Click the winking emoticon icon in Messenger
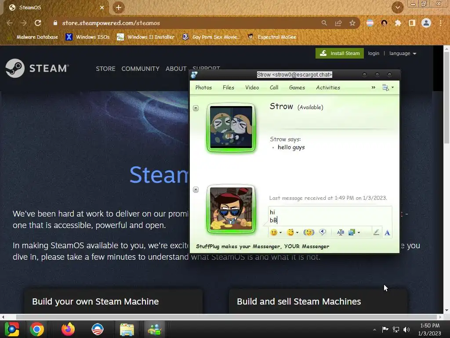Image resolution: width=450 pixels, height=338 pixels. coord(290,232)
